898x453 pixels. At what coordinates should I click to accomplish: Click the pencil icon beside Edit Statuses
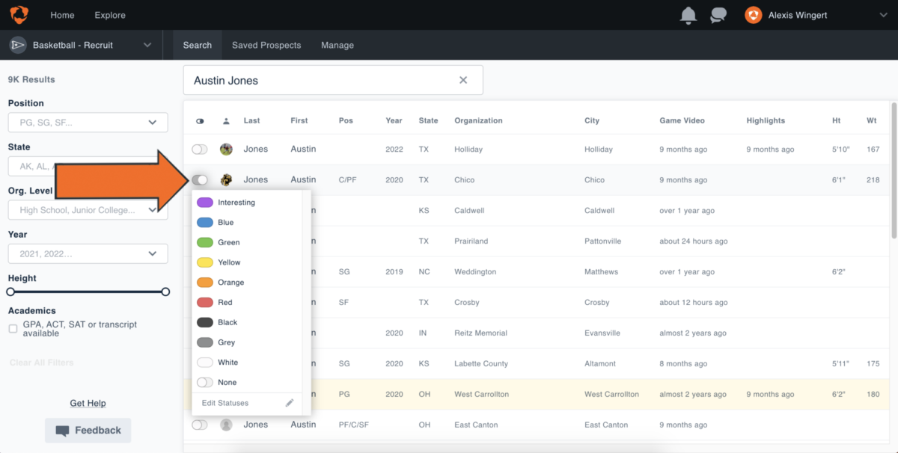[x=290, y=403]
